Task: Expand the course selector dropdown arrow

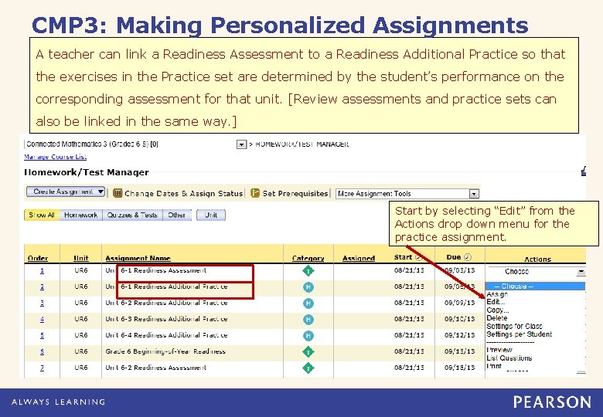Action: click(241, 144)
